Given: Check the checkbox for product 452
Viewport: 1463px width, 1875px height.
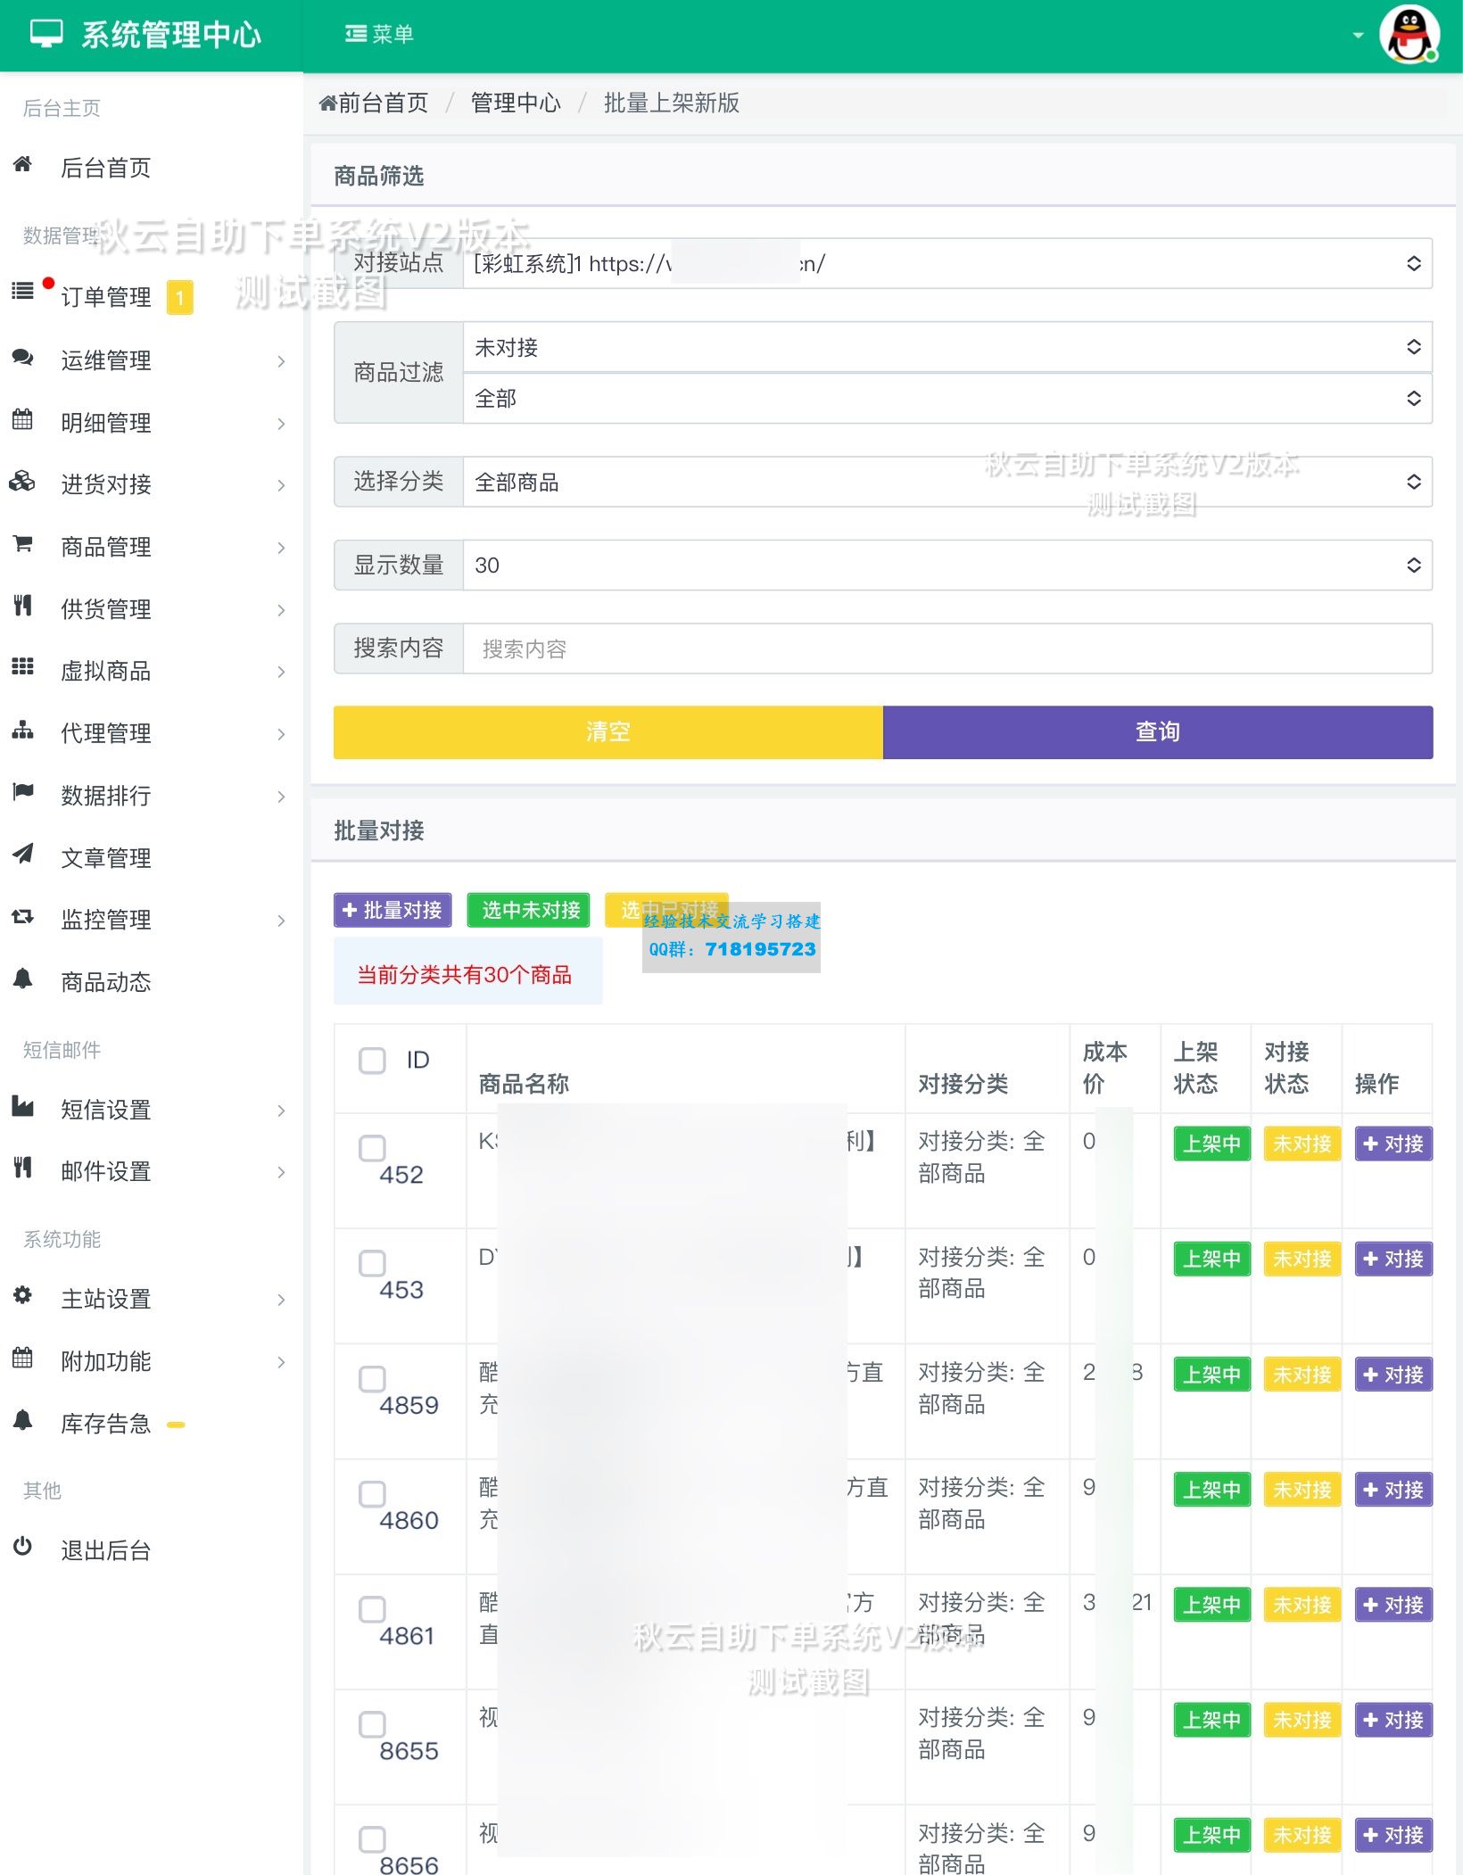Looking at the screenshot, I should pyautogui.click(x=372, y=1149).
